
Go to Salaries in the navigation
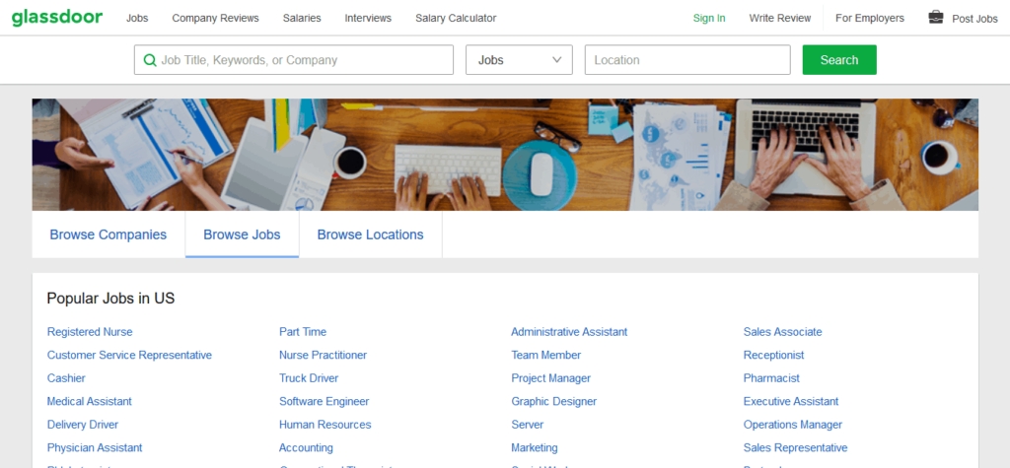click(x=301, y=18)
